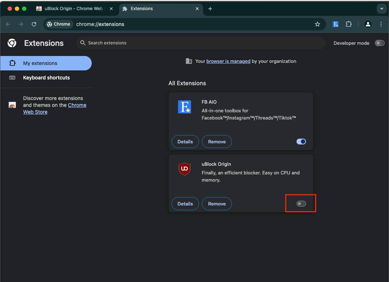
Task: Open the Extensions puzzle menu in toolbar
Action: tap(349, 24)
